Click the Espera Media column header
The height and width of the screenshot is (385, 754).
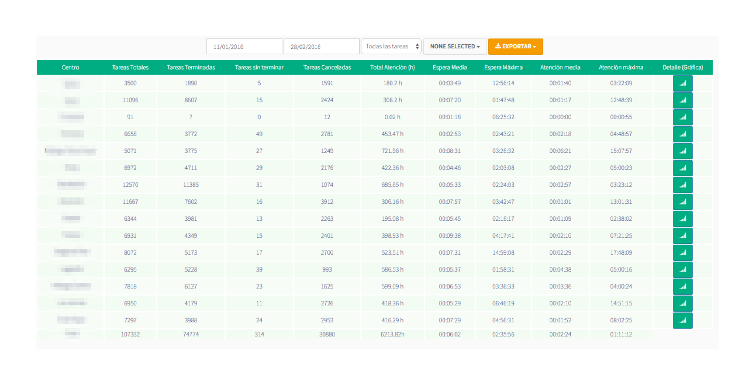pos(450,68)
